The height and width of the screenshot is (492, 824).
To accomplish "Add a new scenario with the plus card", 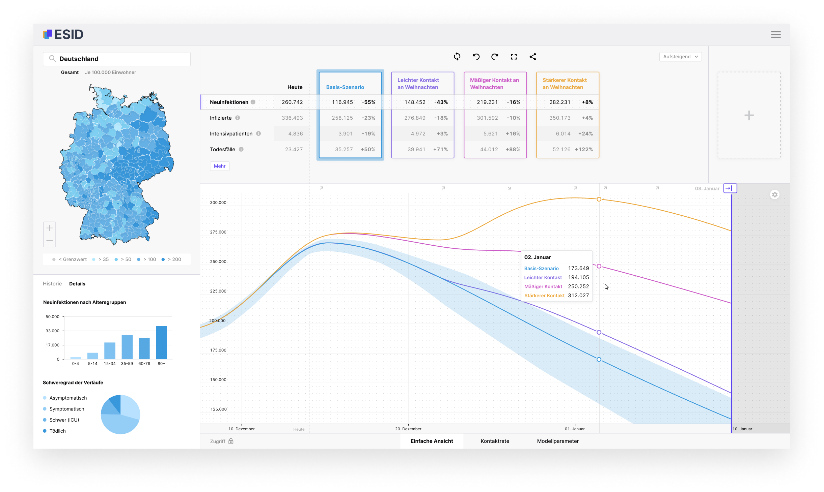I will pyautogui.click(x=749, y=115).
